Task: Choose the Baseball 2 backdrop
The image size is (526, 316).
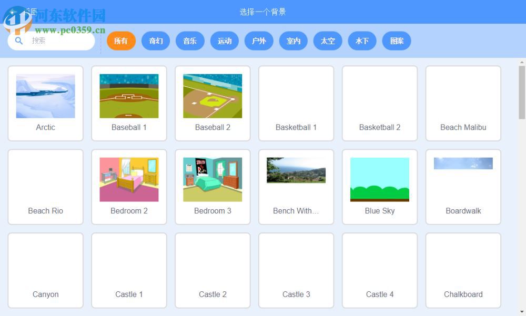Action: pos(213,103)
